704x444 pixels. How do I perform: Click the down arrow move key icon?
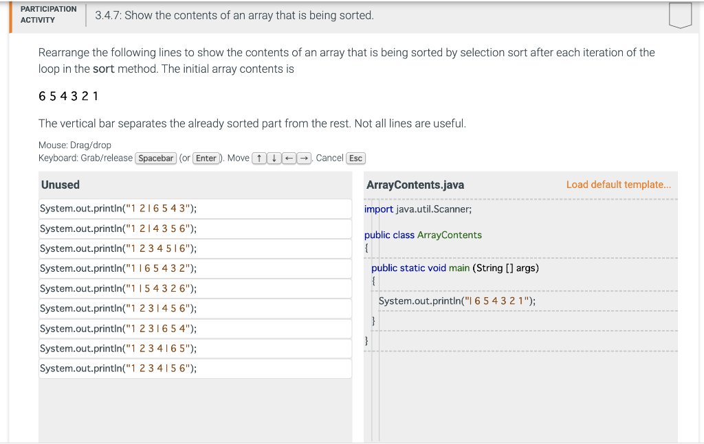click(x=274, y=158)
